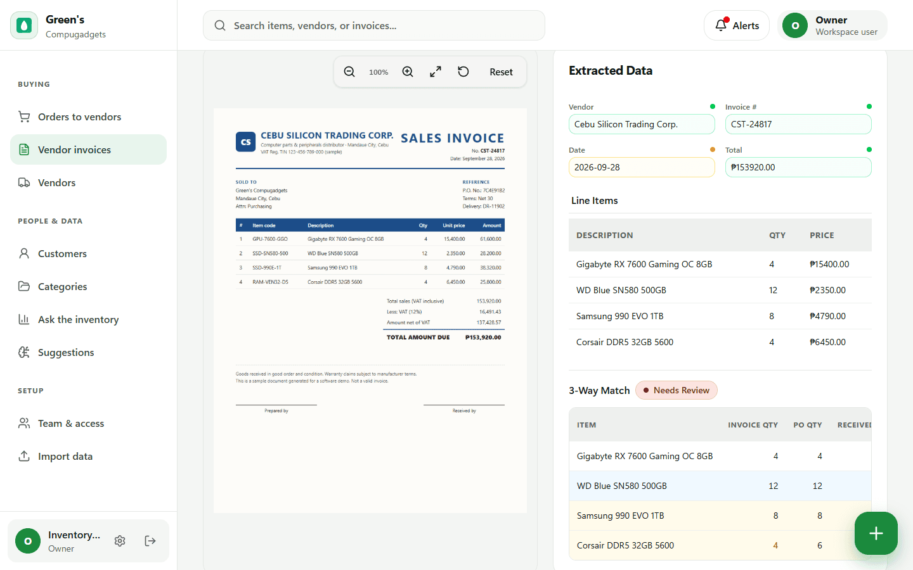
Task: Click the rotate document icon
Action: pyautogui.click(x=463, y=72)
